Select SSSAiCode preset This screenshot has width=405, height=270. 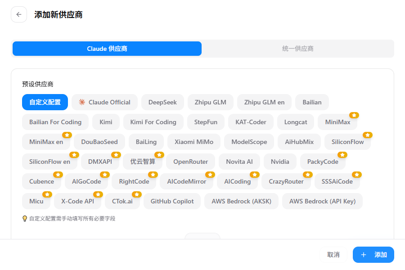coord(337,181)
